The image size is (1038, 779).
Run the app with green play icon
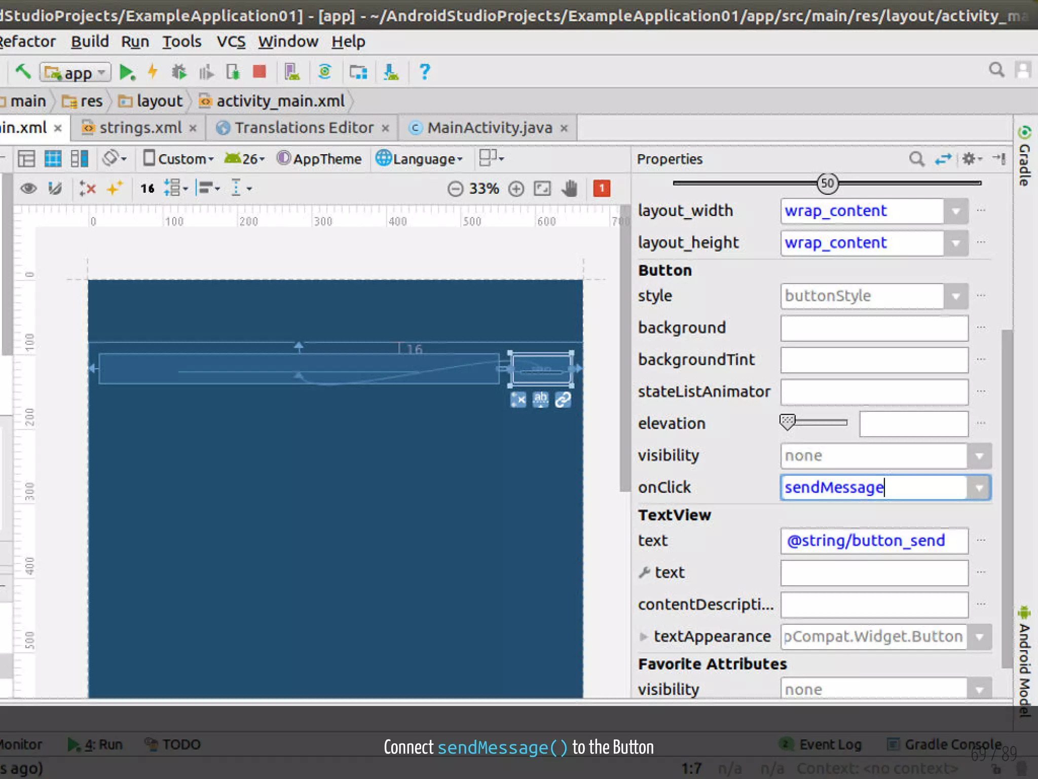click(x=127, y=72)
